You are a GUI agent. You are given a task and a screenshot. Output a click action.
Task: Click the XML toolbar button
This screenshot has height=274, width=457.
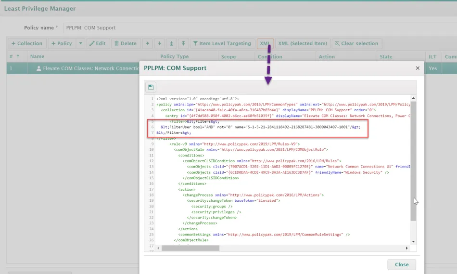click(265, 43)
